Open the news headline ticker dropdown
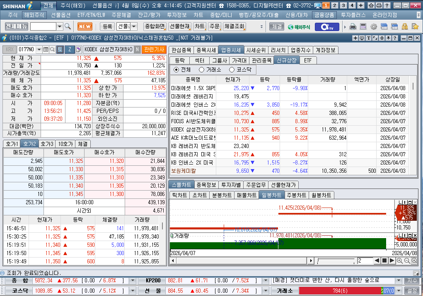 (399, 281)
